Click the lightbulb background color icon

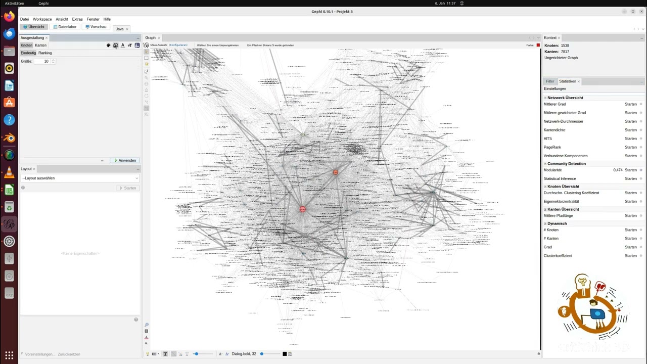(x=148, y=354)
